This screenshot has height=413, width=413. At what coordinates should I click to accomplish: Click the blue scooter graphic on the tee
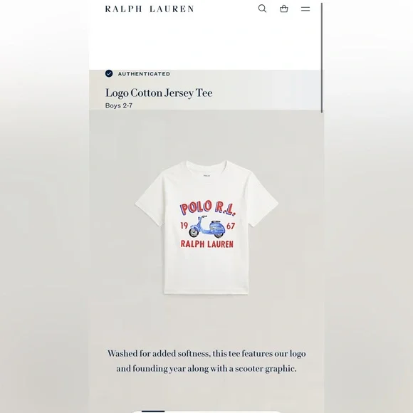pyautogui.click(x=207, y=226)
